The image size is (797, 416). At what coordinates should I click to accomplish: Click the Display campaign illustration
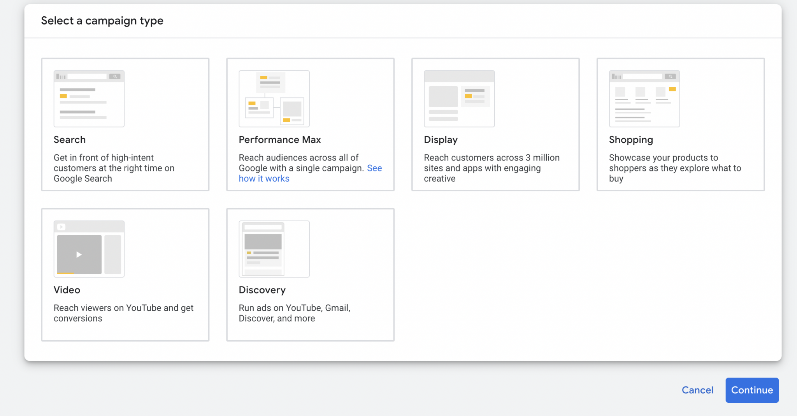tap(458, 98)
